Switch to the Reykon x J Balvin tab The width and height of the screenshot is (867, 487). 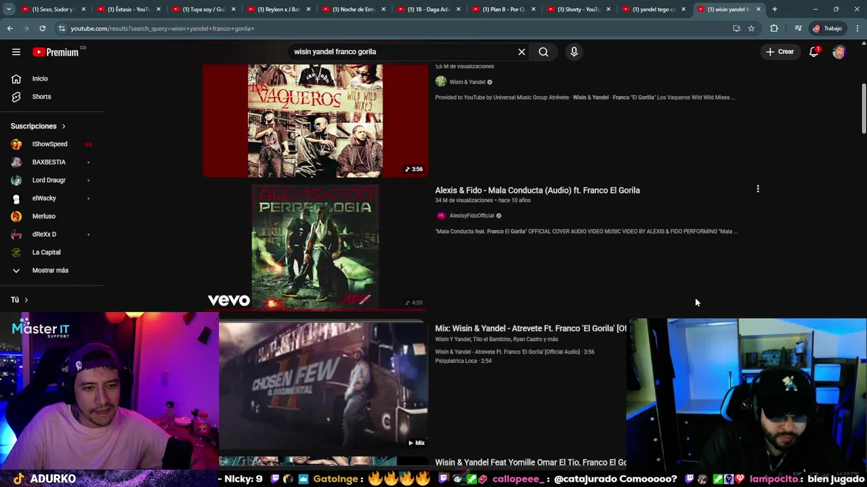(x=278, y=9)
